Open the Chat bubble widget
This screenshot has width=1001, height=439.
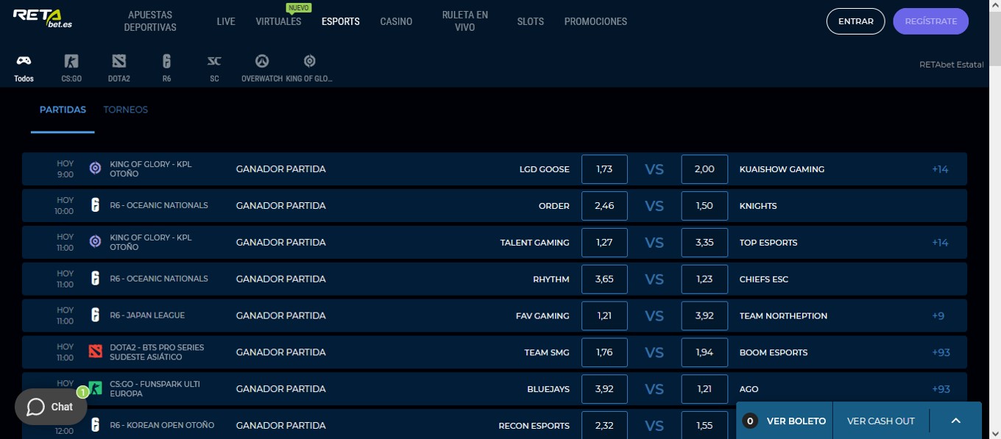(x=51, y=407)
